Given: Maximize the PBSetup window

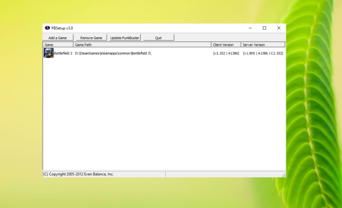Looking at the screenshot, I should point(264,28).
